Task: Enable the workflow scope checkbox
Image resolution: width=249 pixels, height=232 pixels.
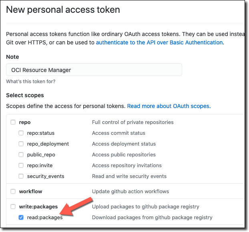Action: (x=13, y=192)
